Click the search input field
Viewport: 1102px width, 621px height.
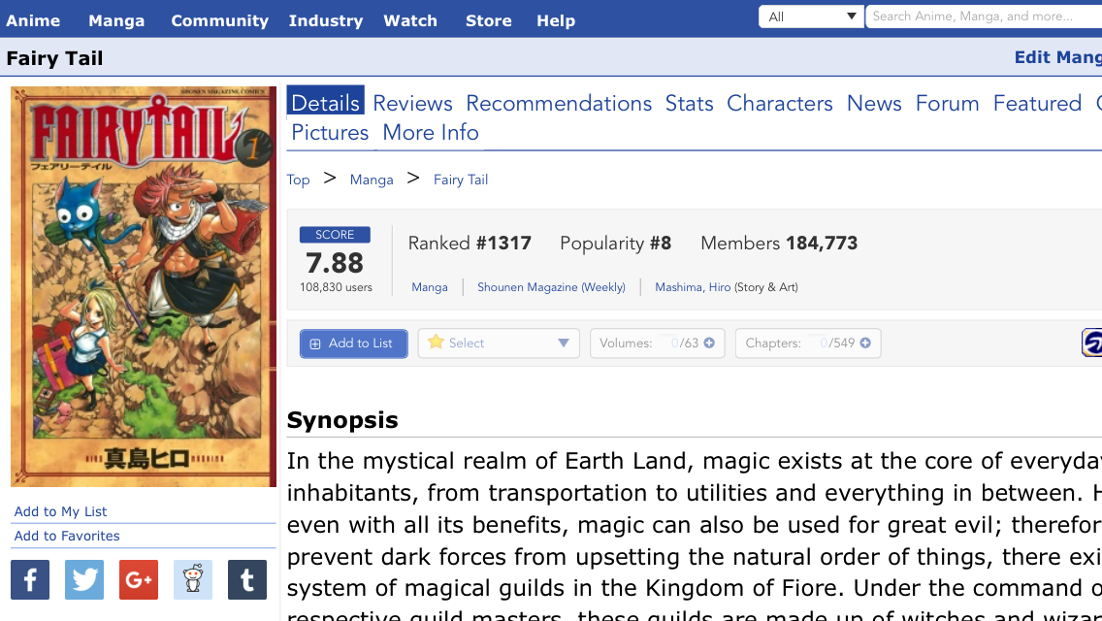(984, 16)
